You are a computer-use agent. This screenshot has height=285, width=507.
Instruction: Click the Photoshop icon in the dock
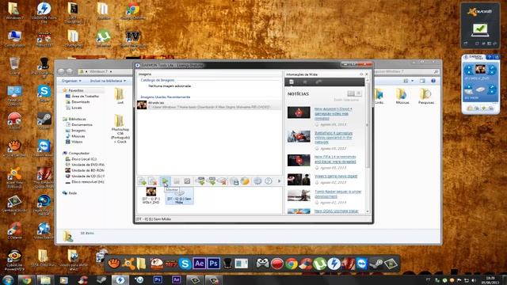(213, 264)
